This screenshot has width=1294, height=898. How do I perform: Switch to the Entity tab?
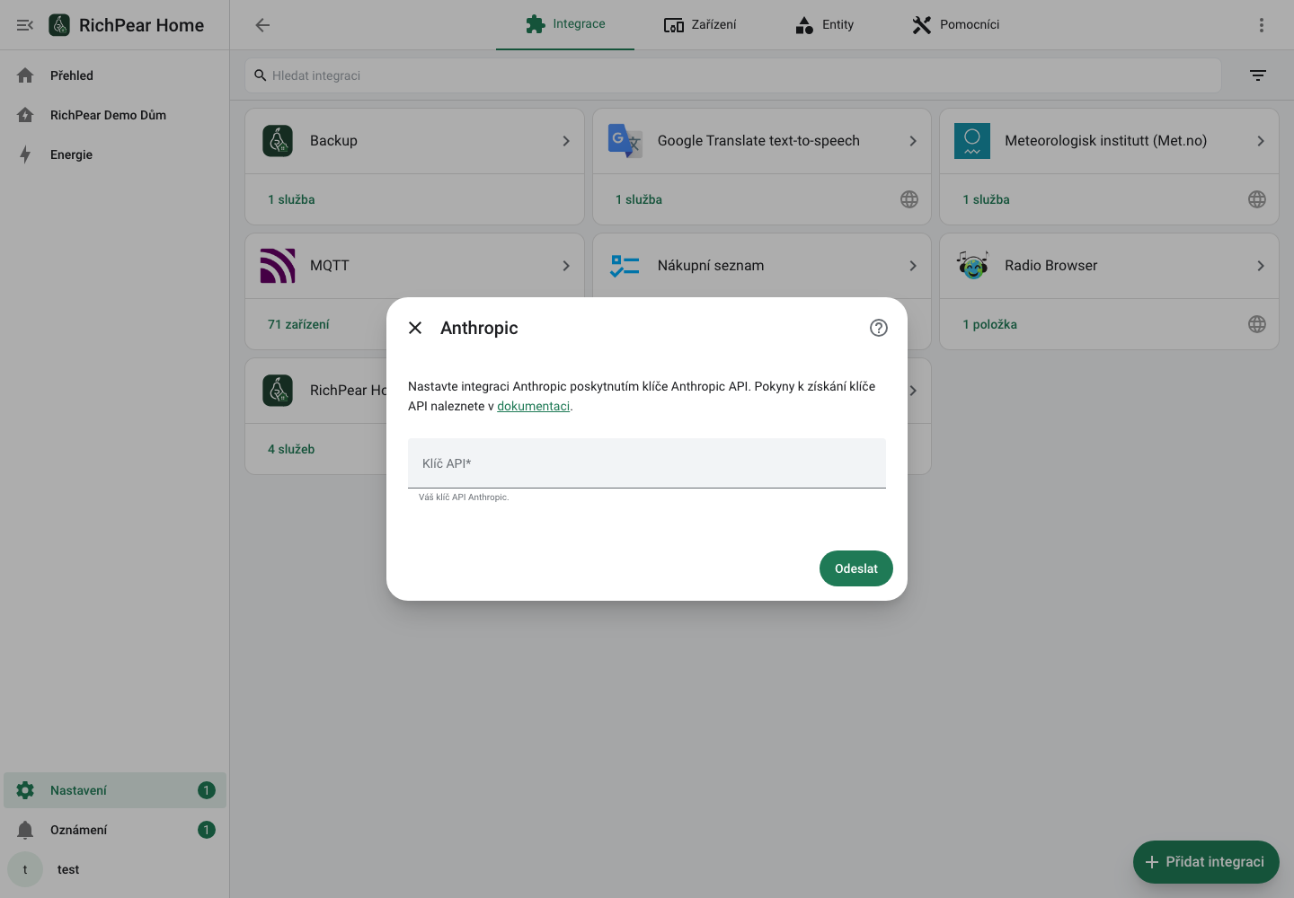825,24
